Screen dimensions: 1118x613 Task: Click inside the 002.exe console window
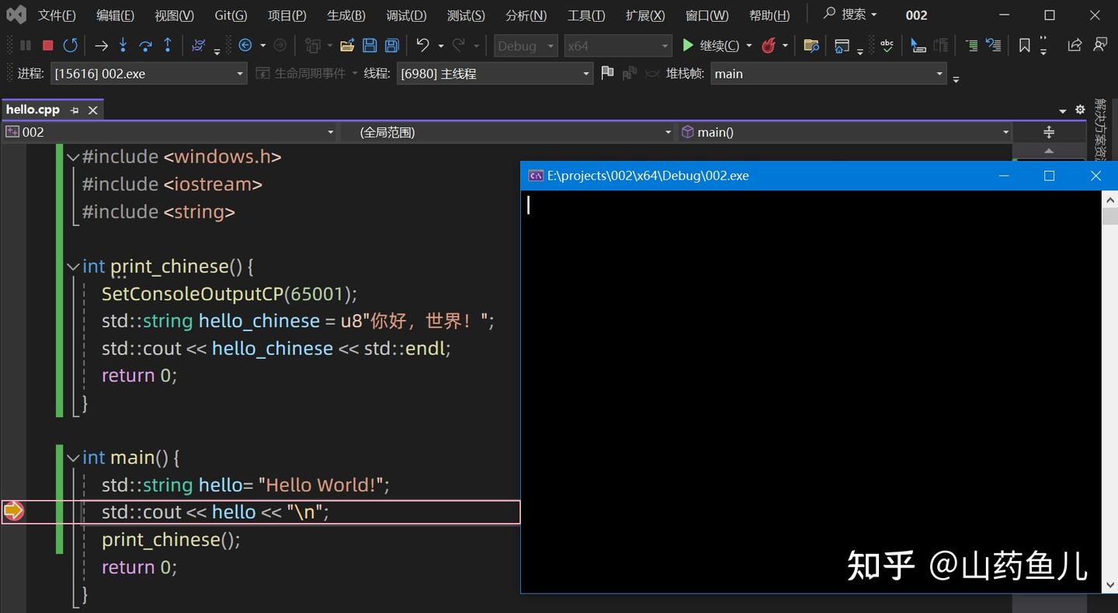coord(811,392)
